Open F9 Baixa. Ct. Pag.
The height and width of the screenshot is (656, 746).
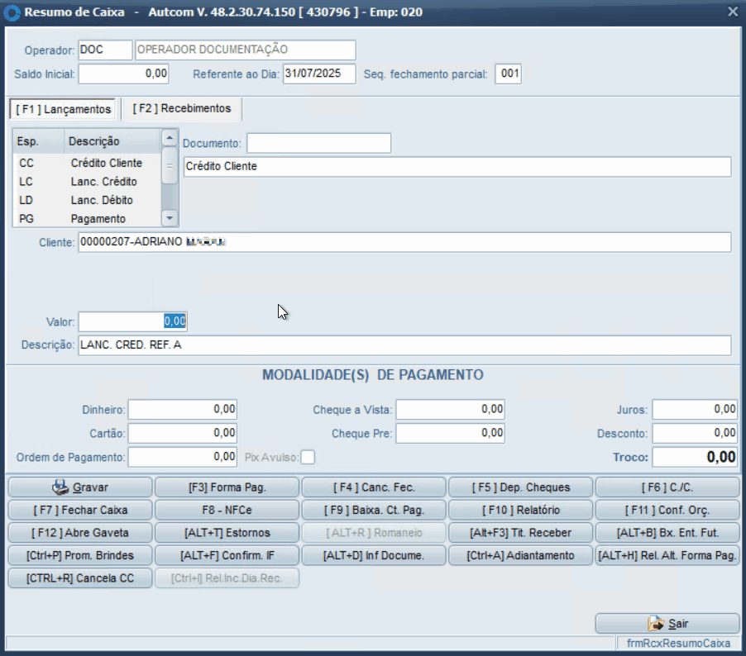374,510
